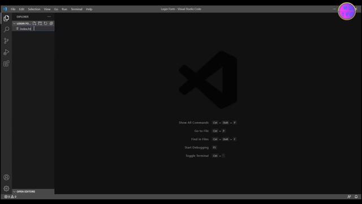The height and width of the screenshot is (204, 362).
Task: Refresh the Explorer file tree
Action: click(x=45, y=23)
